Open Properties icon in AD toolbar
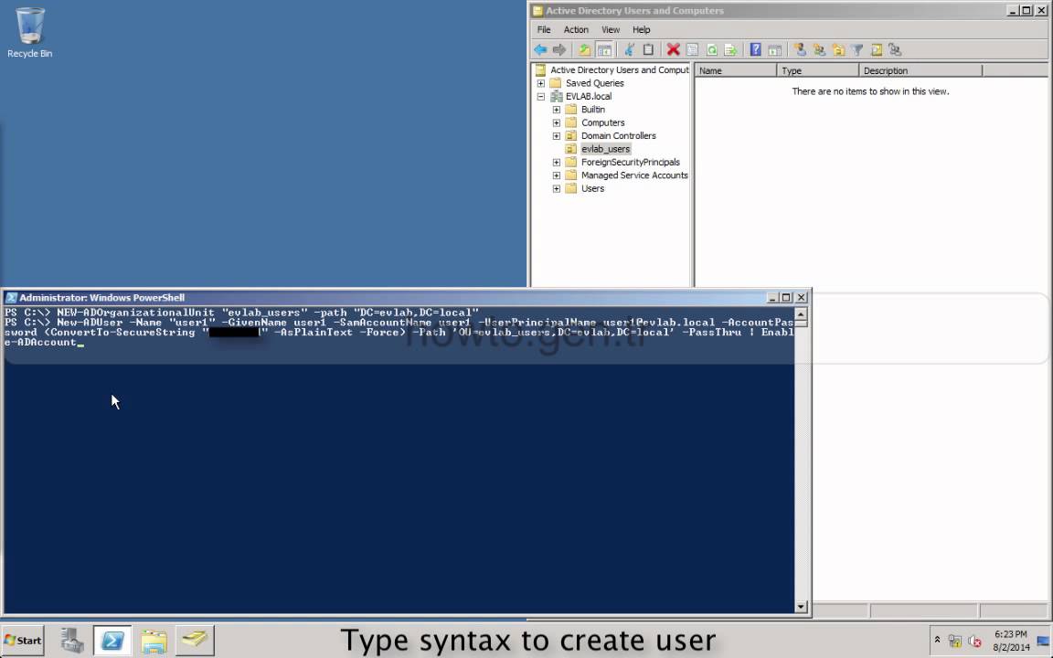The height and width of the screenshot is (658, 1053). point(692,49)
